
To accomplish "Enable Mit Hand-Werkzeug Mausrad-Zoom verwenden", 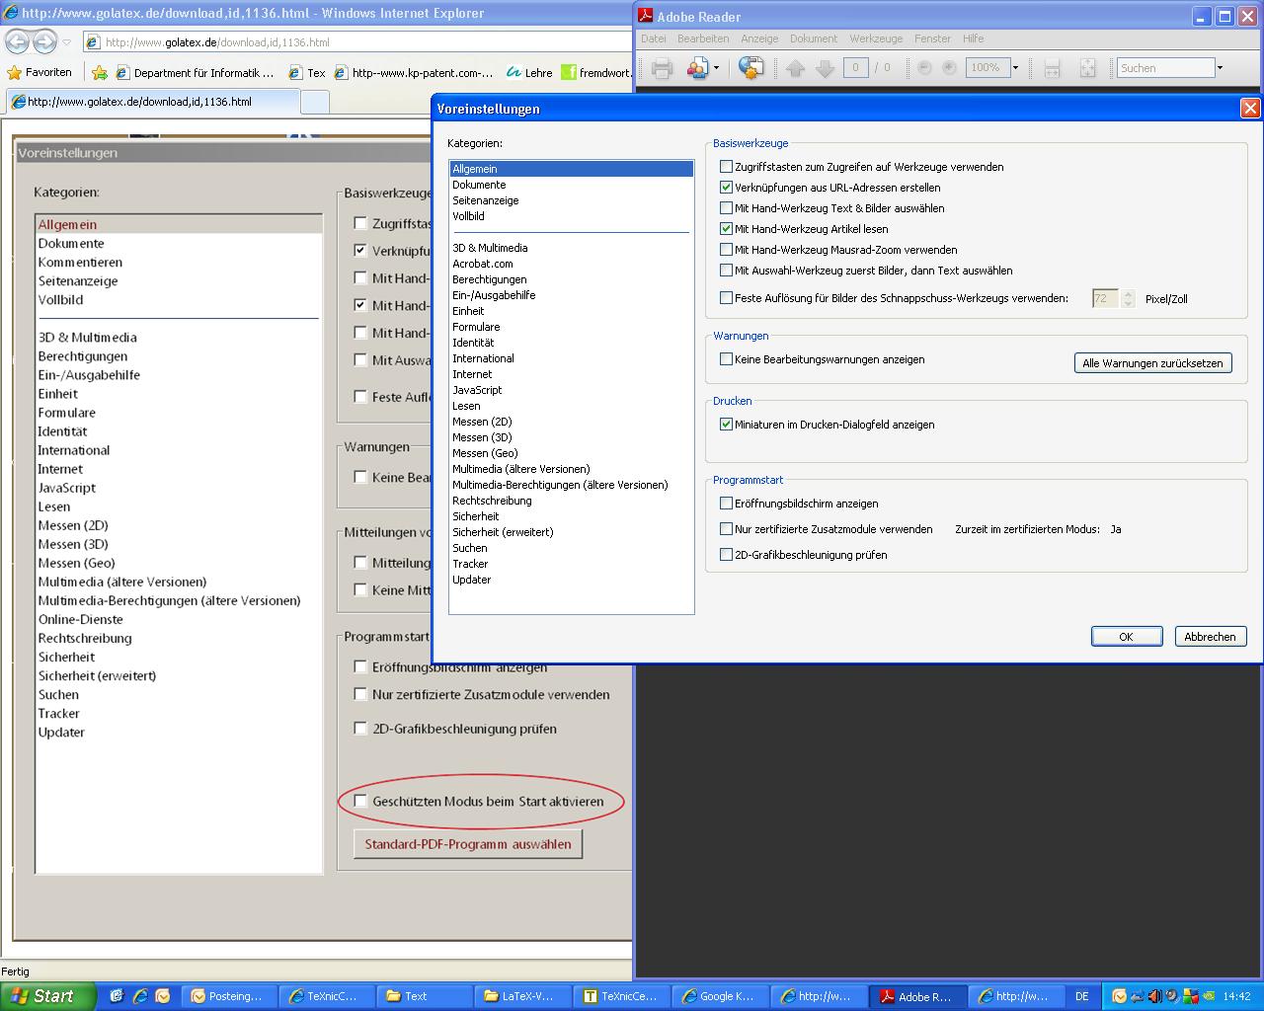I will pyautogui.click(x=726, y=250).
